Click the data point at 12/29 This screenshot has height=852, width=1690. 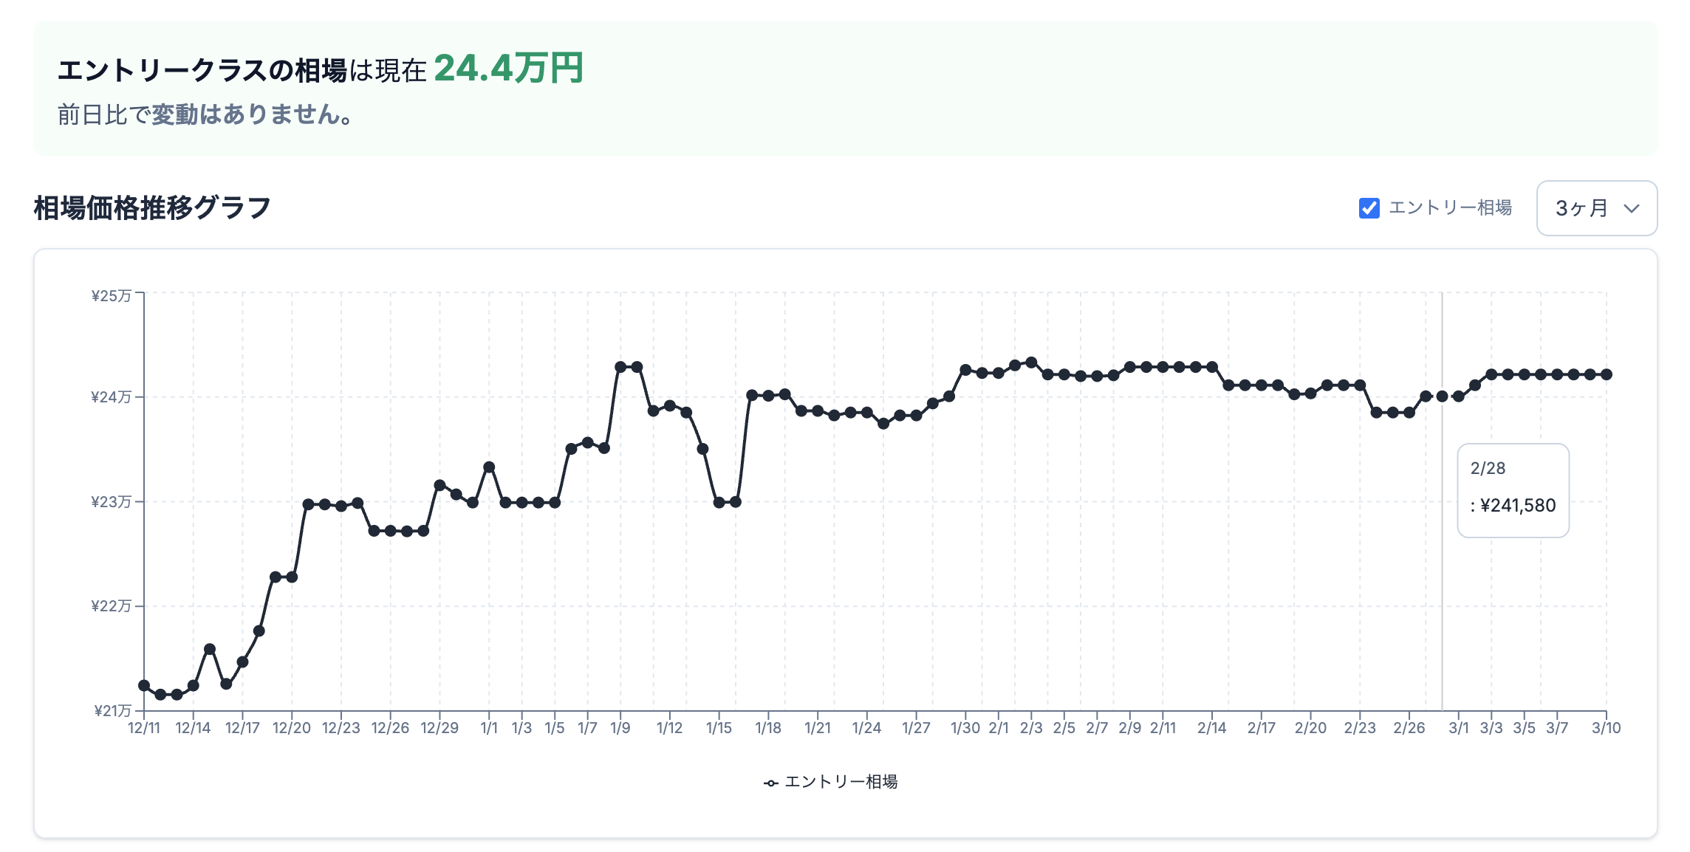pyautogui.click(x=439, y=485)
